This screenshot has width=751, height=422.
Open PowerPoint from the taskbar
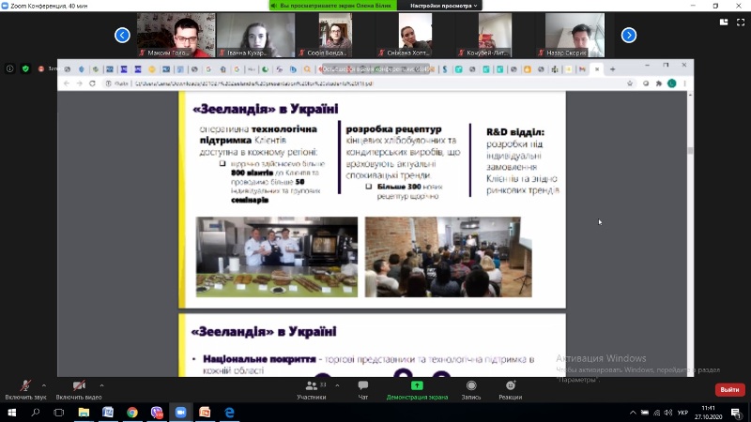click(205, 413)
